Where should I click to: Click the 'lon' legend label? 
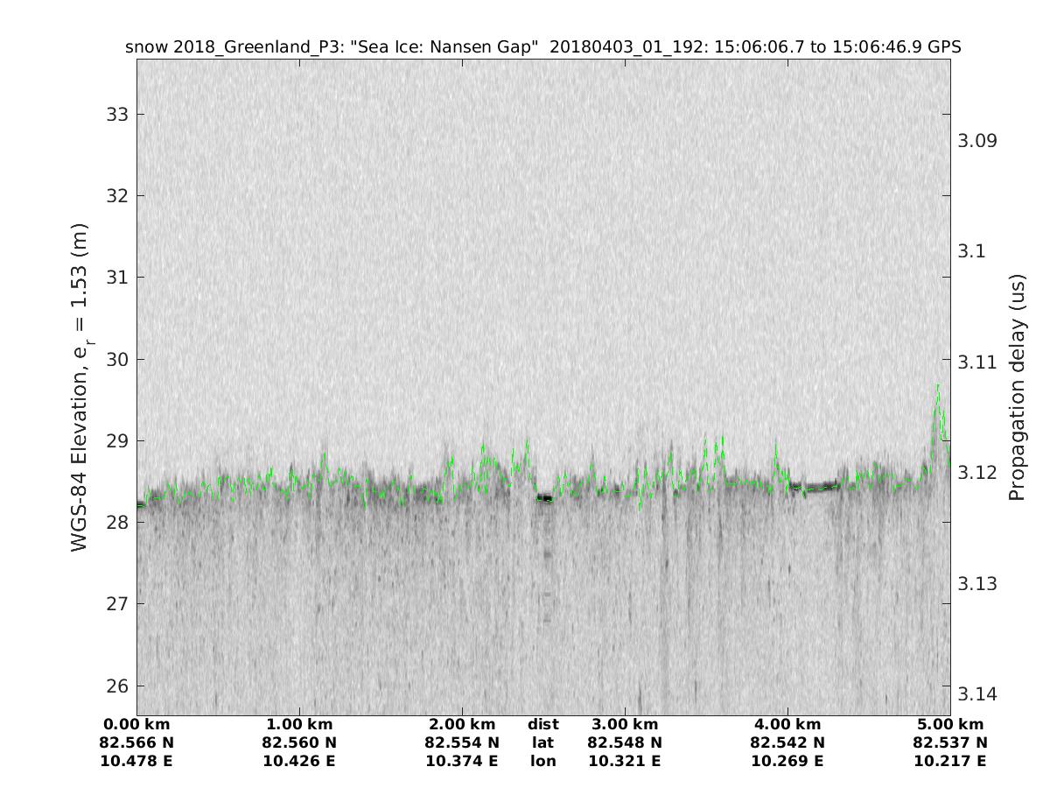tap(543, 761)
